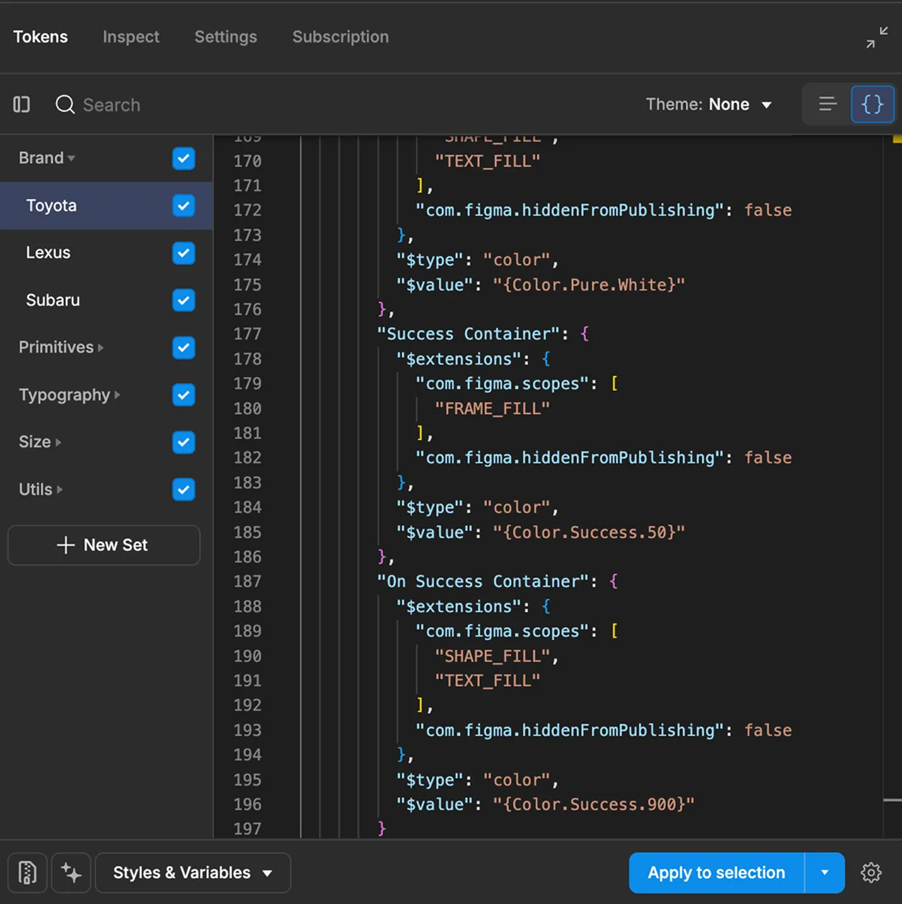
Task: Select the Subaru token set
Action: [52, 301]
